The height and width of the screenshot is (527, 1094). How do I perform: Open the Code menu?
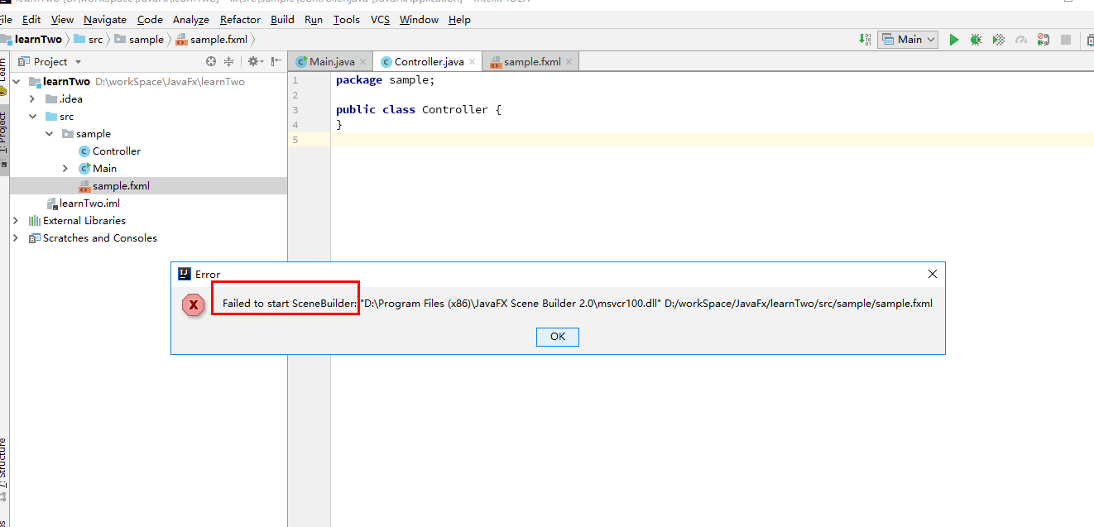(x=150, y=19)
